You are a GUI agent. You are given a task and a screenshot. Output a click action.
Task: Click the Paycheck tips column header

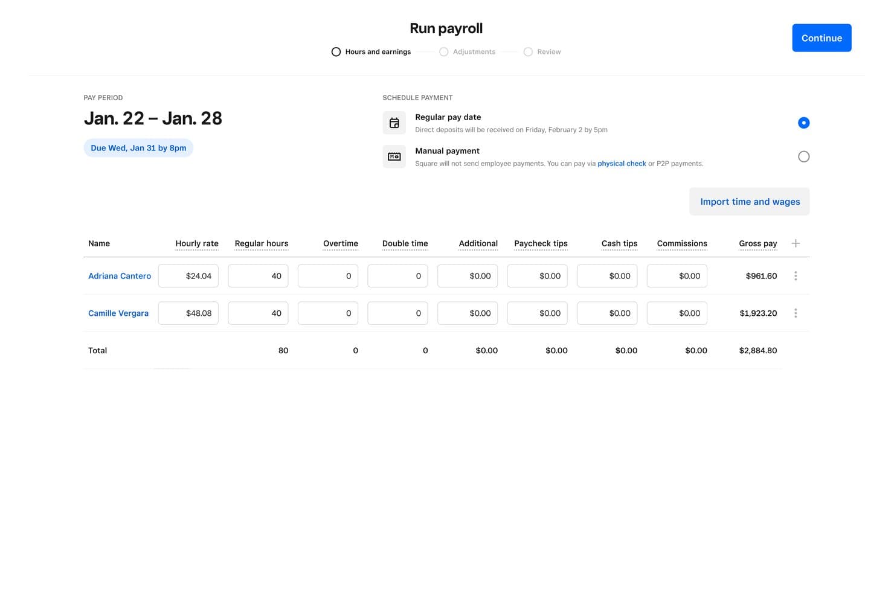point(541,243)
